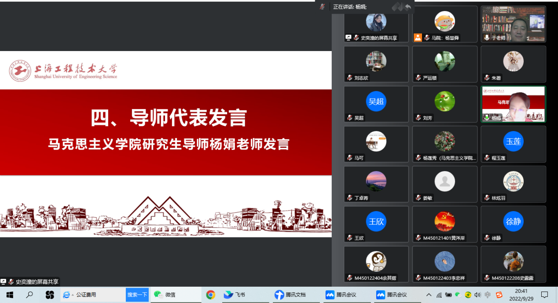The height and width of the screenshot is (303, 558).
Task: Click the muted microphone icon in floating bar
Action: pos(323,7)
